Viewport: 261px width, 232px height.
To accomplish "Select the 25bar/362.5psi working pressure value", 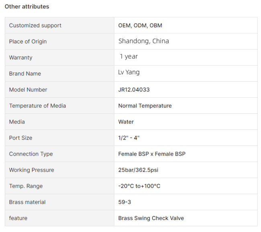I will pos(138,170).
